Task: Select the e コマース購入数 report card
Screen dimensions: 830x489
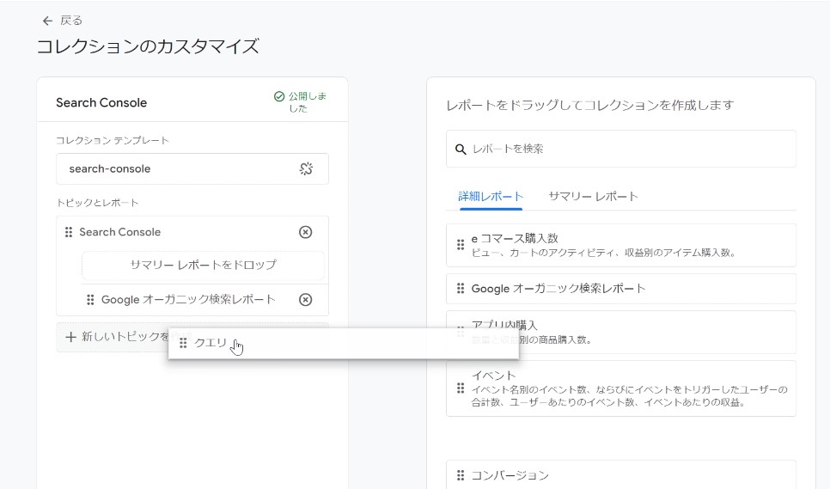Action: (x=621, y=245)
